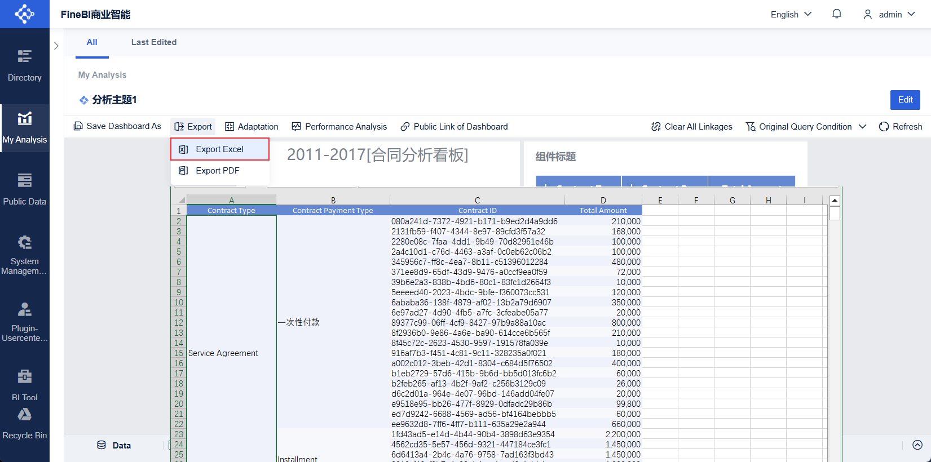This screenshot has width=931, height=462.
Task: Open the admin account menu
Action: (889, 14)
